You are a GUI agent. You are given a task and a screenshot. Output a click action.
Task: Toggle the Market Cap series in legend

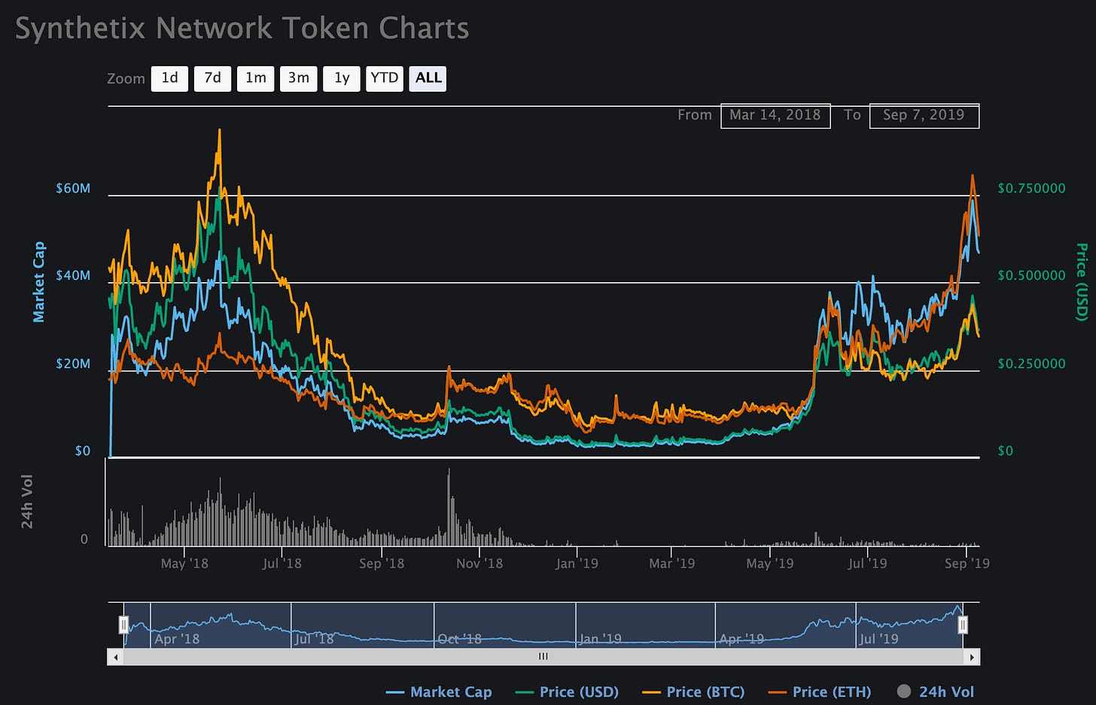pyautogui.click(x=439, y=691)
